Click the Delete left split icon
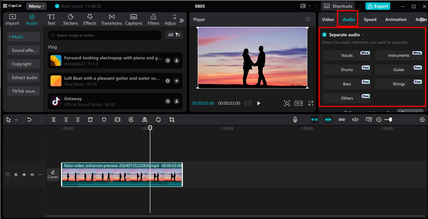 tap(66, 120)
